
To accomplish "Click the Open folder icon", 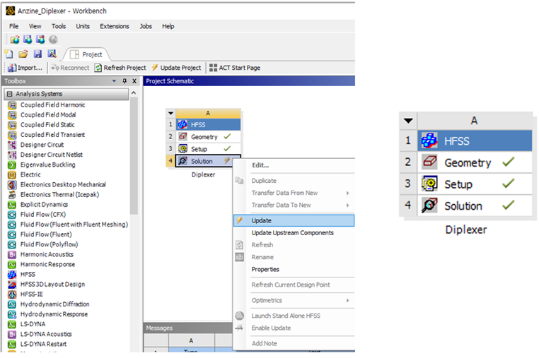I will (23, 54).
